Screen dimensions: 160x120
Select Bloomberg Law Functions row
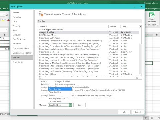(89, 60)
